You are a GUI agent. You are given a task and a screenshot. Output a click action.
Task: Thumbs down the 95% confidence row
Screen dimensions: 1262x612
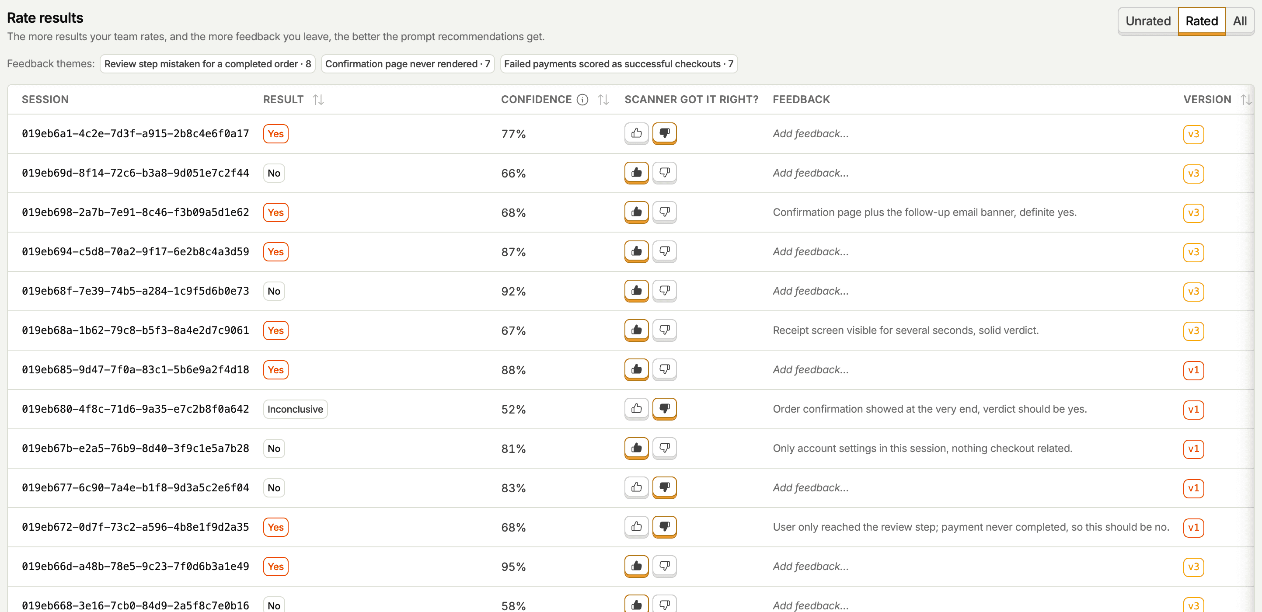(x=664, y=567)
